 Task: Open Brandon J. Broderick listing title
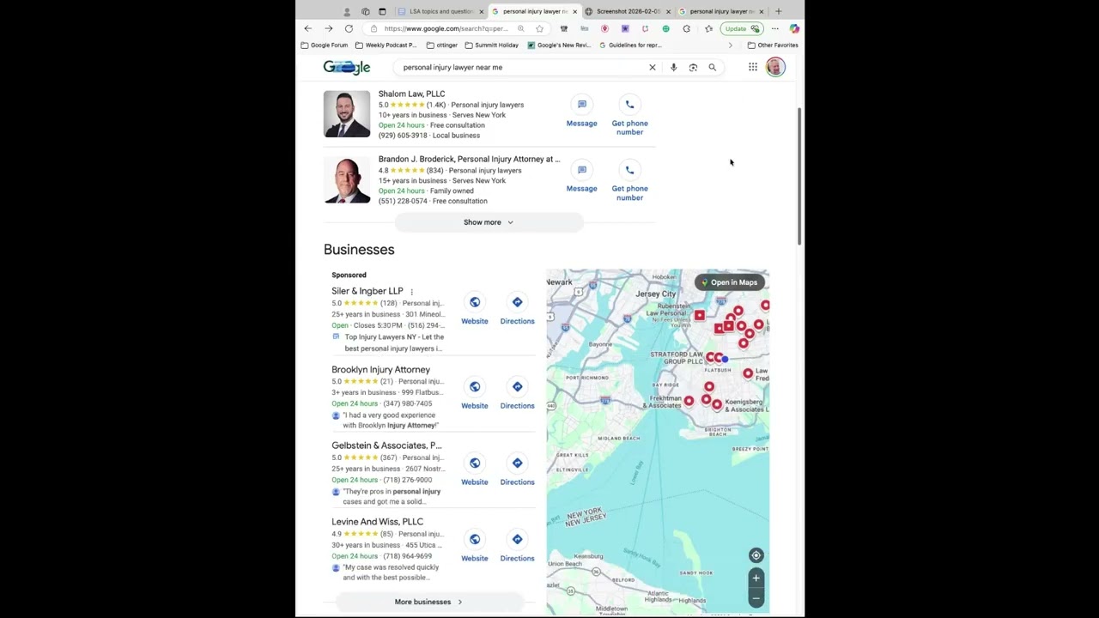click(x=469, y=159)
